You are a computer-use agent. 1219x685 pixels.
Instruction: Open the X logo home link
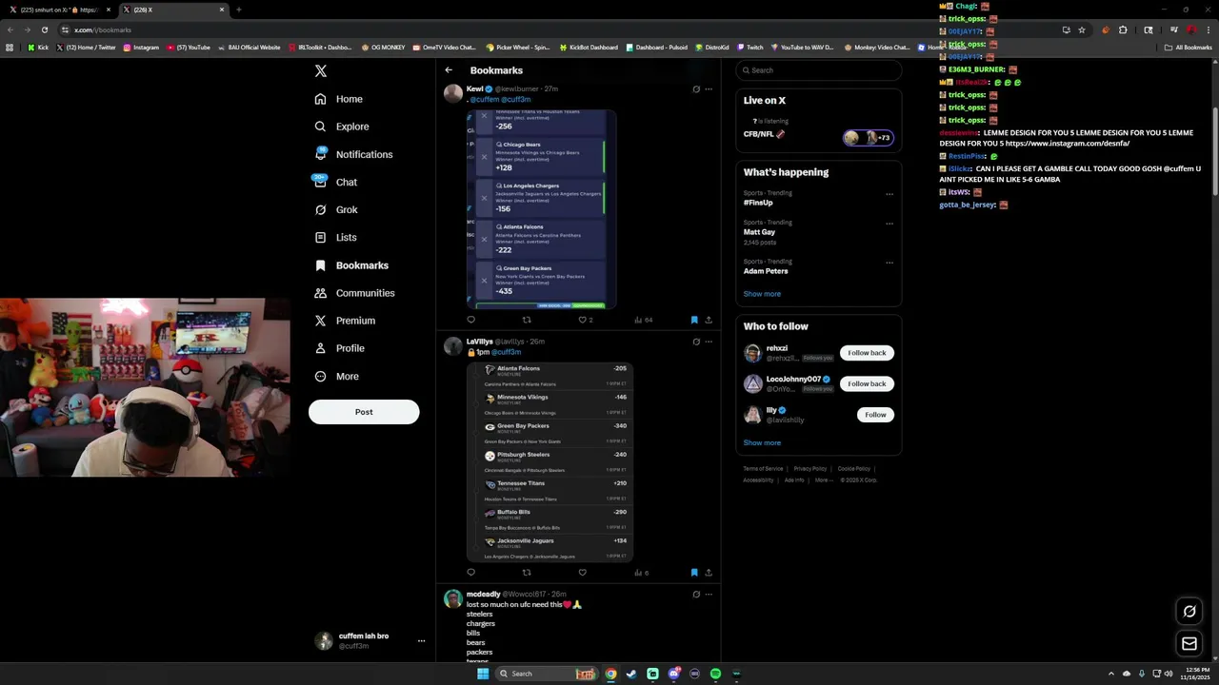(x=321, y=71)
